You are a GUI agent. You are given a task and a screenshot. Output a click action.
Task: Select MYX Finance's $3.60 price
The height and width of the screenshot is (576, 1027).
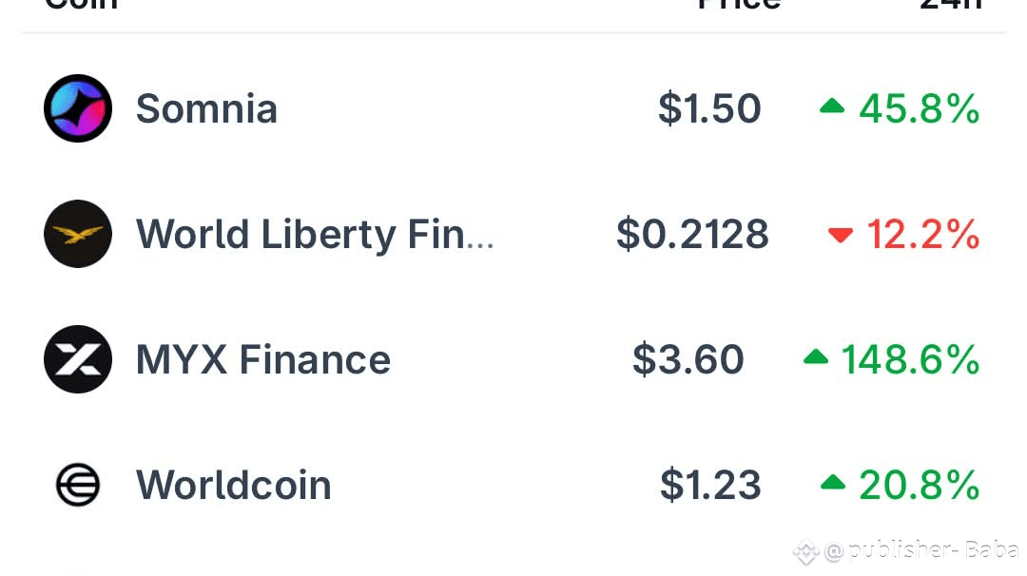pos(688,359)
